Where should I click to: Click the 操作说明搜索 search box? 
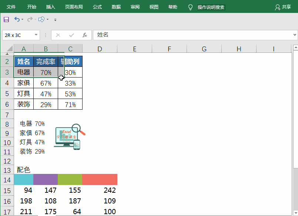click(211, 7)
